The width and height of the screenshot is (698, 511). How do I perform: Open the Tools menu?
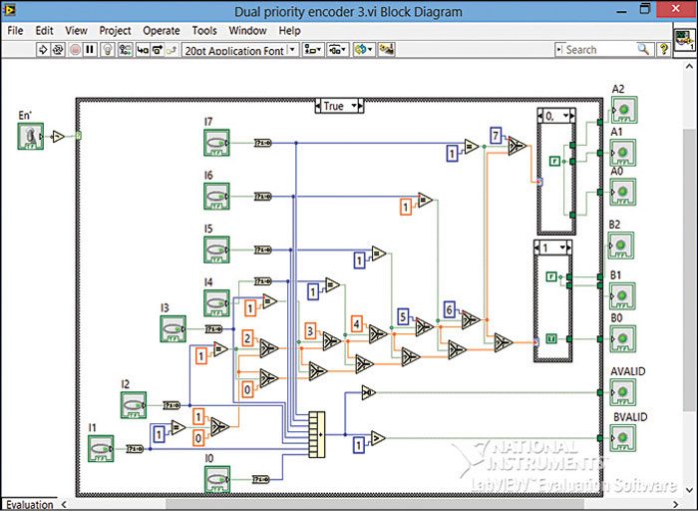point(203,31)
